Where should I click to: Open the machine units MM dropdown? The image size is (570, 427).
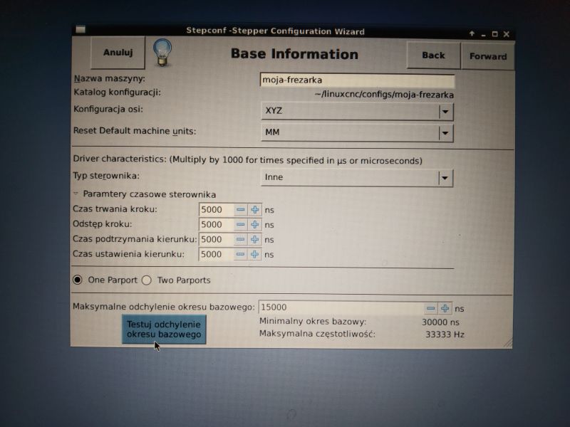click(445, 133)
